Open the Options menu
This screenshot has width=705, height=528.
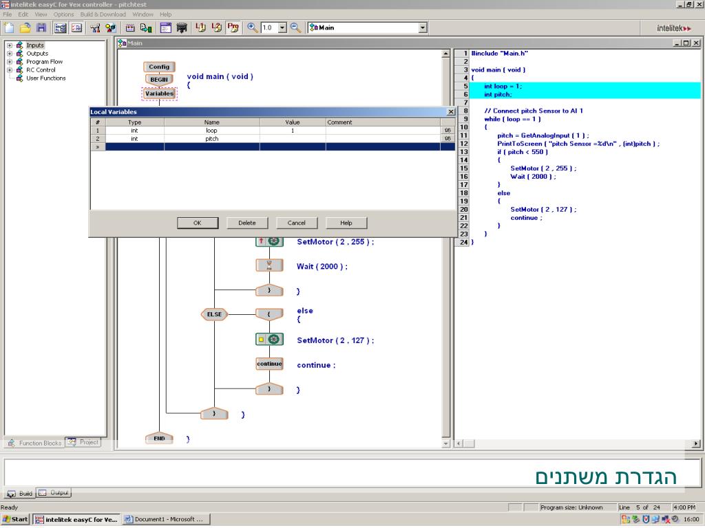point(63,14)
